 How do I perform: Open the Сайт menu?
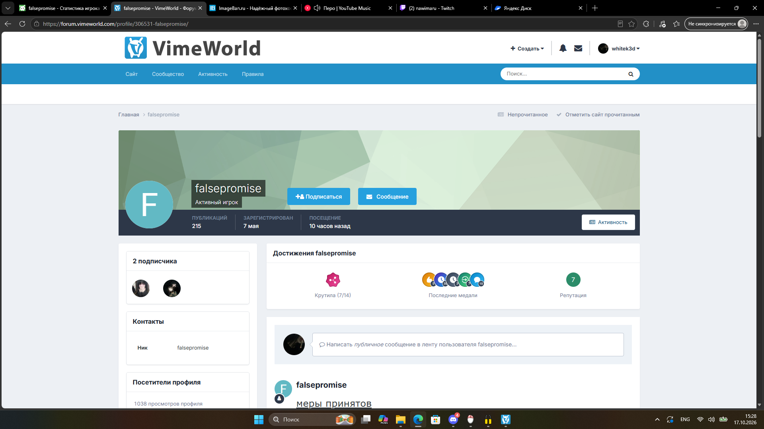click(131, 74)
